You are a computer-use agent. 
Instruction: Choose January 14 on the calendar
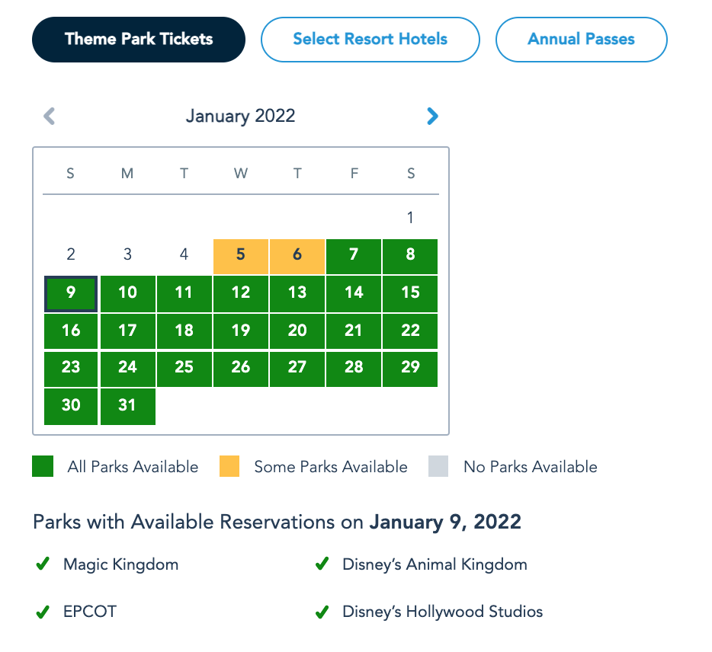point(354,292)
